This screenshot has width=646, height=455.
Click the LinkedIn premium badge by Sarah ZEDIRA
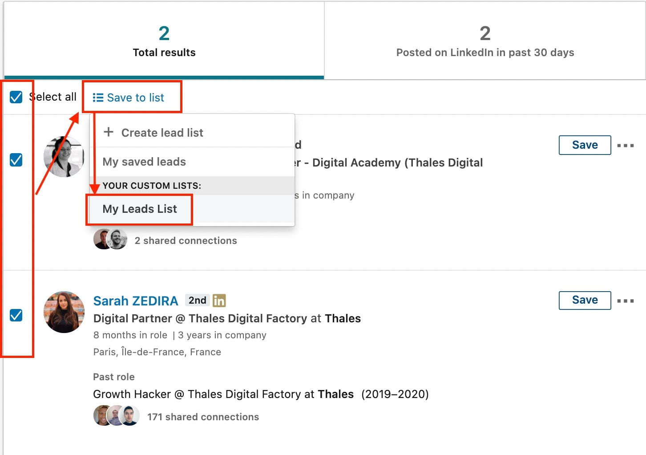pyautogui.click(x=219, y=301)
